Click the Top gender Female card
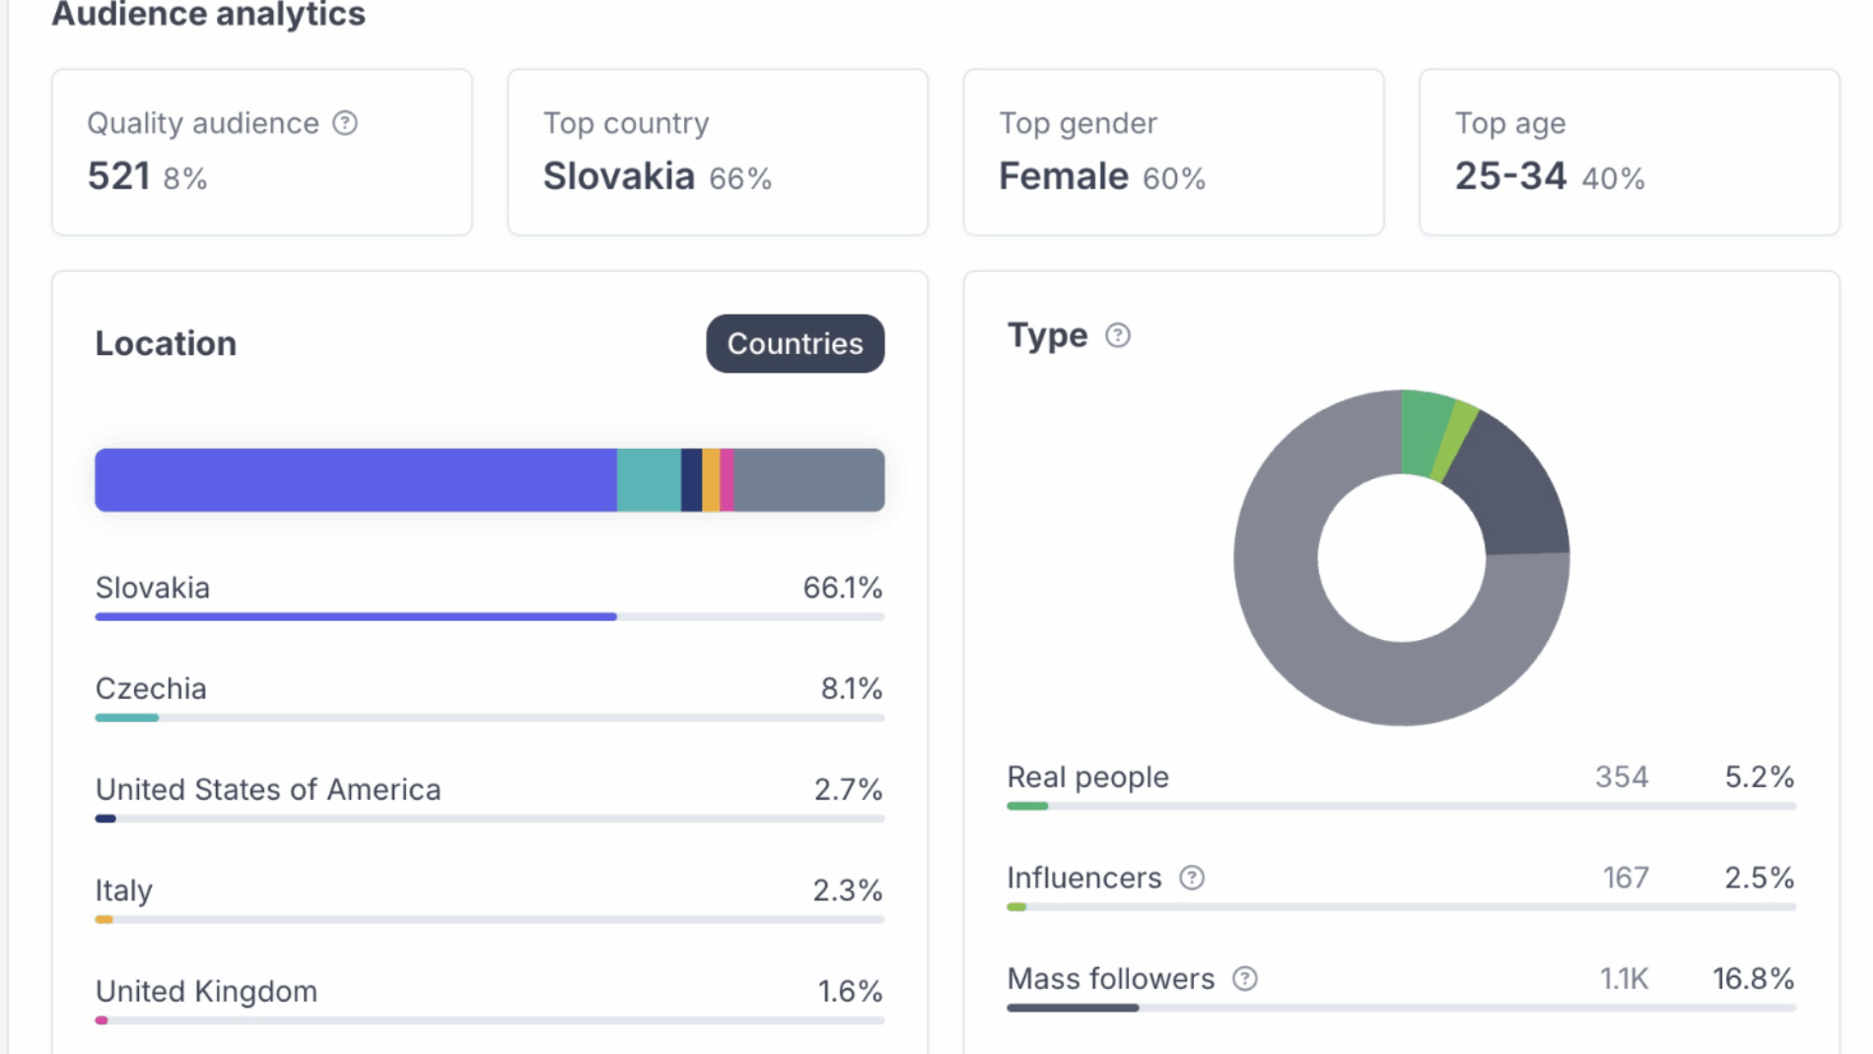This screenshot has width=1873, height=1054. [1172, 152]
